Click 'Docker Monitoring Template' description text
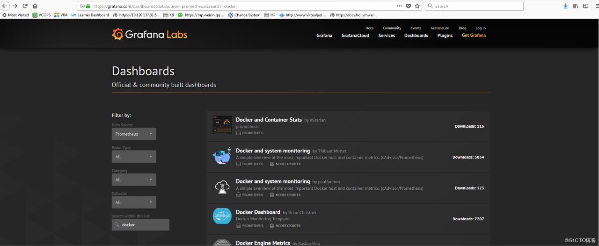Screen dimensions: 599x246 point(263,219)
